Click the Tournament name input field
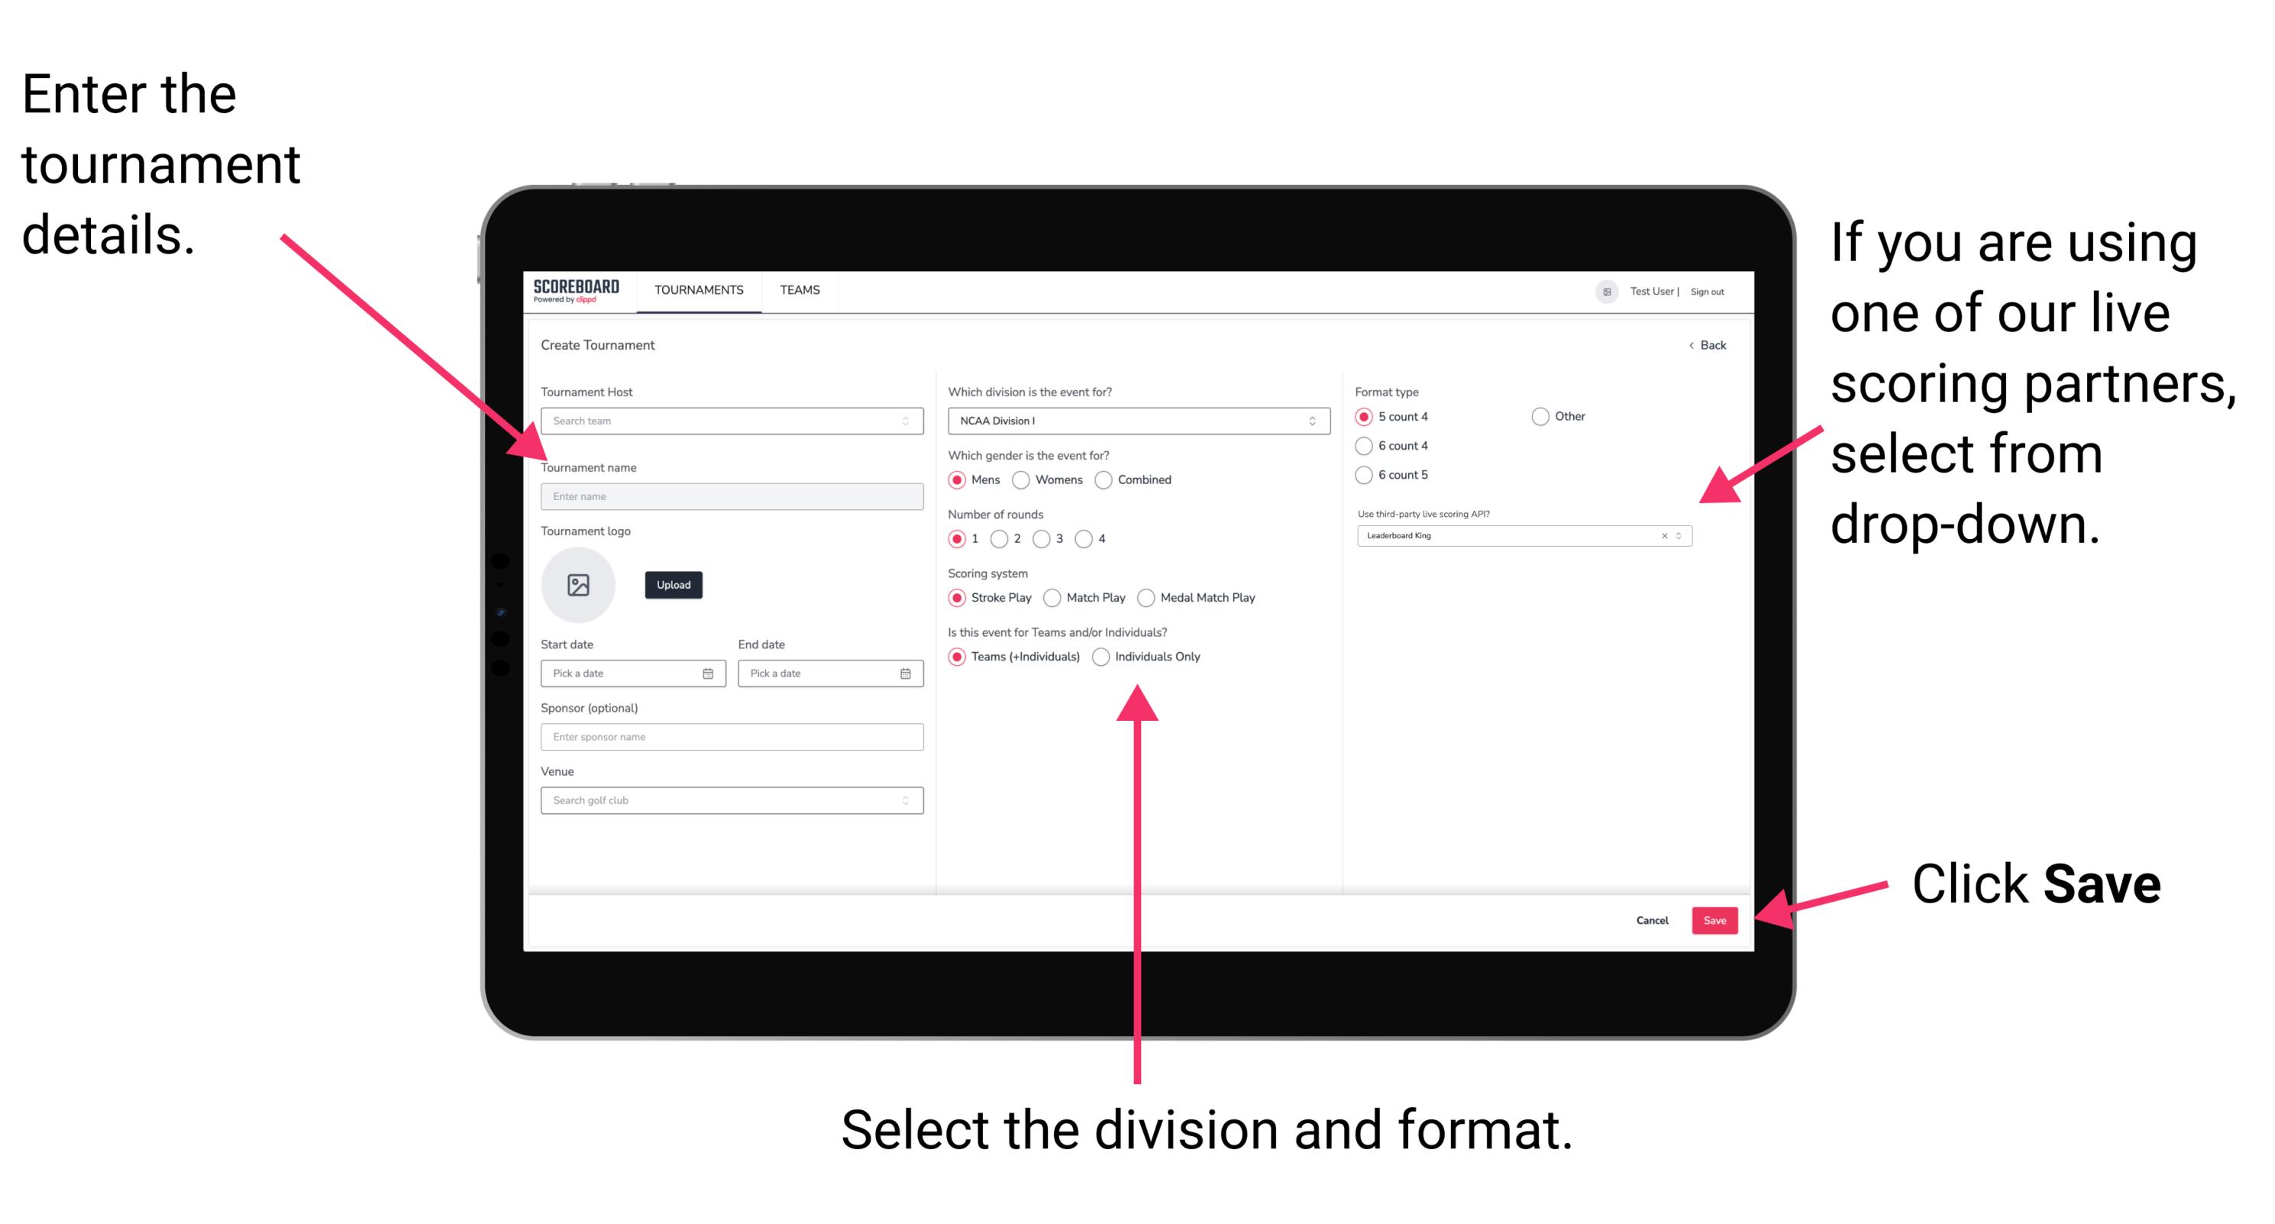2275x1224 pixels. tap(729, 497)
